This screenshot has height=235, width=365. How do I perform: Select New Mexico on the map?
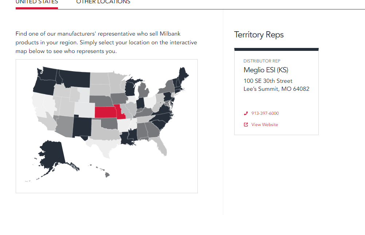pos(82,127)
